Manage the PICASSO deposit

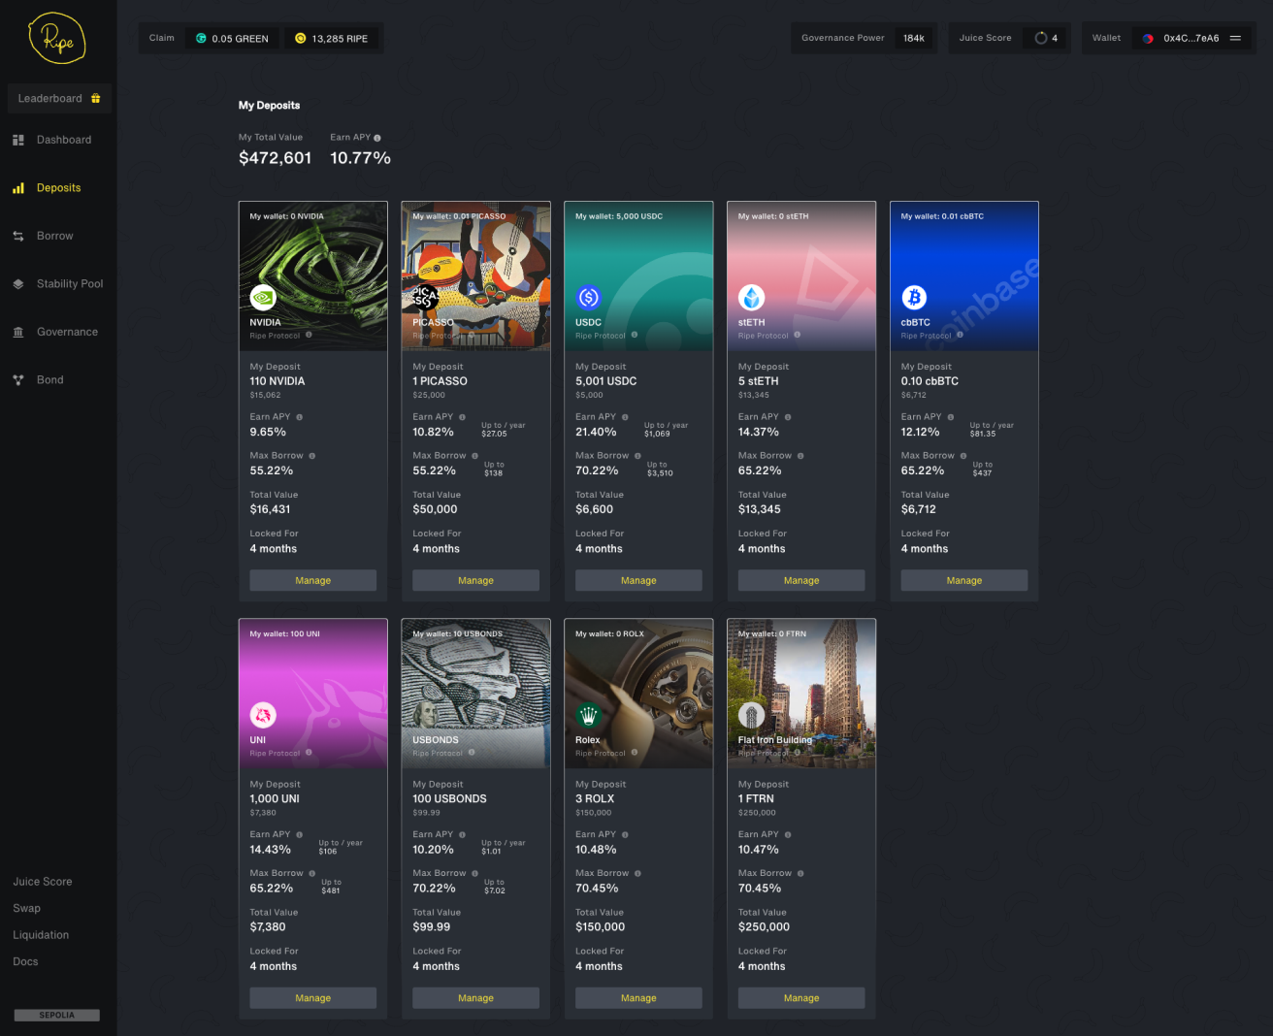click(x=476, y=580)
